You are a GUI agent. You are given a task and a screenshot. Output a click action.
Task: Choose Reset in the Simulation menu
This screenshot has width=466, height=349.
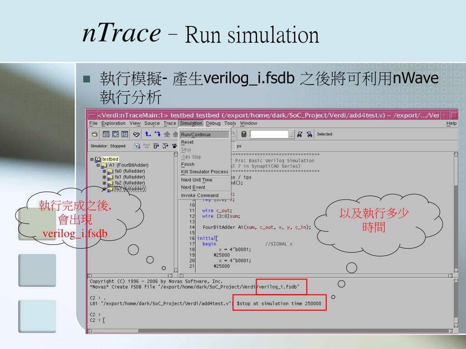204,142
